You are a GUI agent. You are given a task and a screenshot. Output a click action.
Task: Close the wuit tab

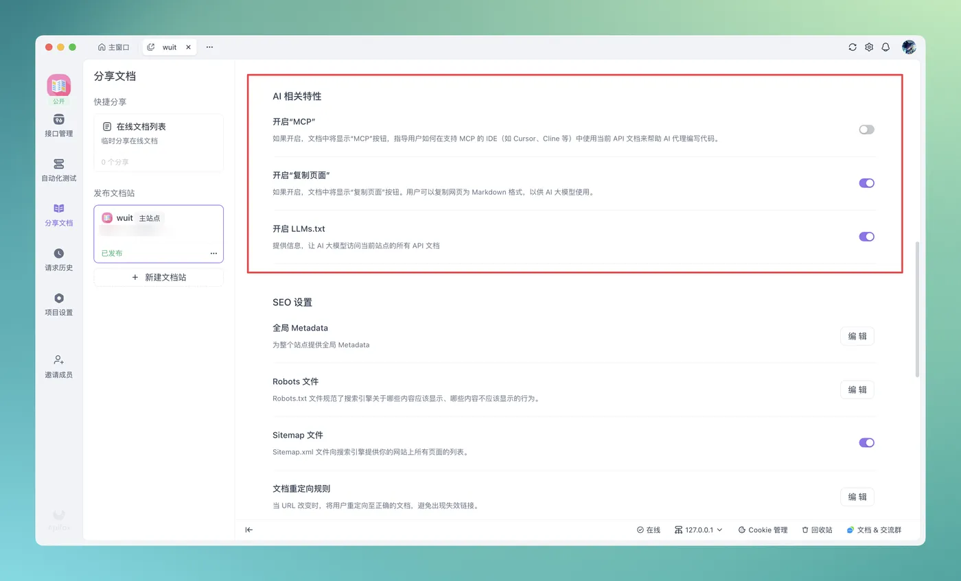[189, 47]
